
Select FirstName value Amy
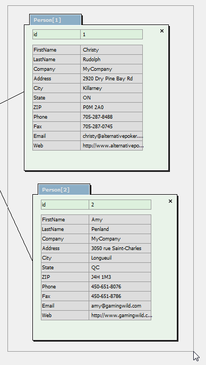pos(120,220)
